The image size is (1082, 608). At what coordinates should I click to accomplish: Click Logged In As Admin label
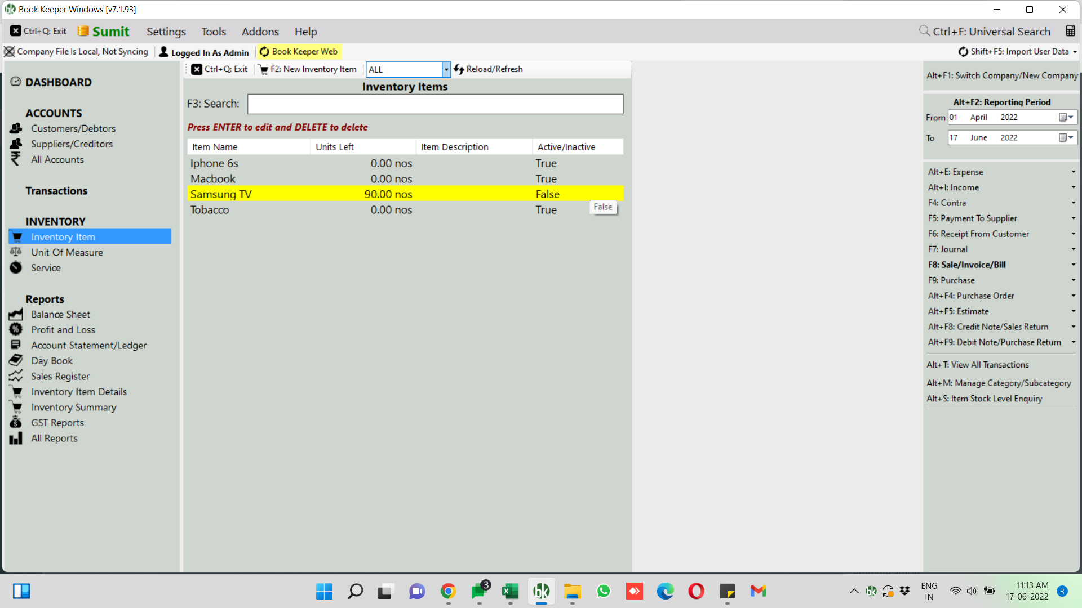tap(210, 52)
